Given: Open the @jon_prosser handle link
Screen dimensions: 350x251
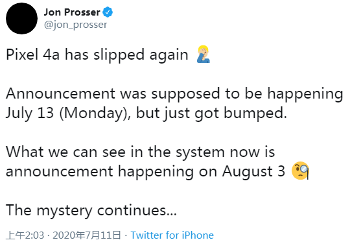Looking at the screenshot, I should (x=75, y=25).
